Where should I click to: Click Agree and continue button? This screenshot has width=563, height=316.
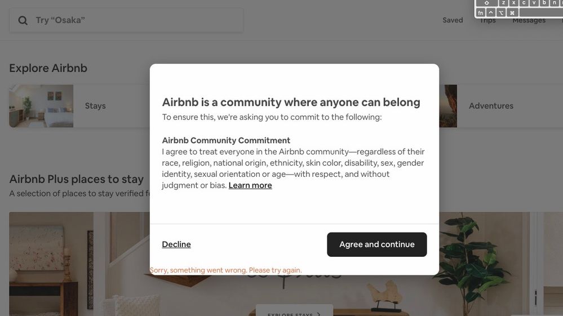(x=376, y=244)
